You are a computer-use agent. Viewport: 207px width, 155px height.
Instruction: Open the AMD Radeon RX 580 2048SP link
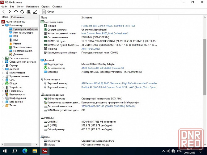pos(103,68)
